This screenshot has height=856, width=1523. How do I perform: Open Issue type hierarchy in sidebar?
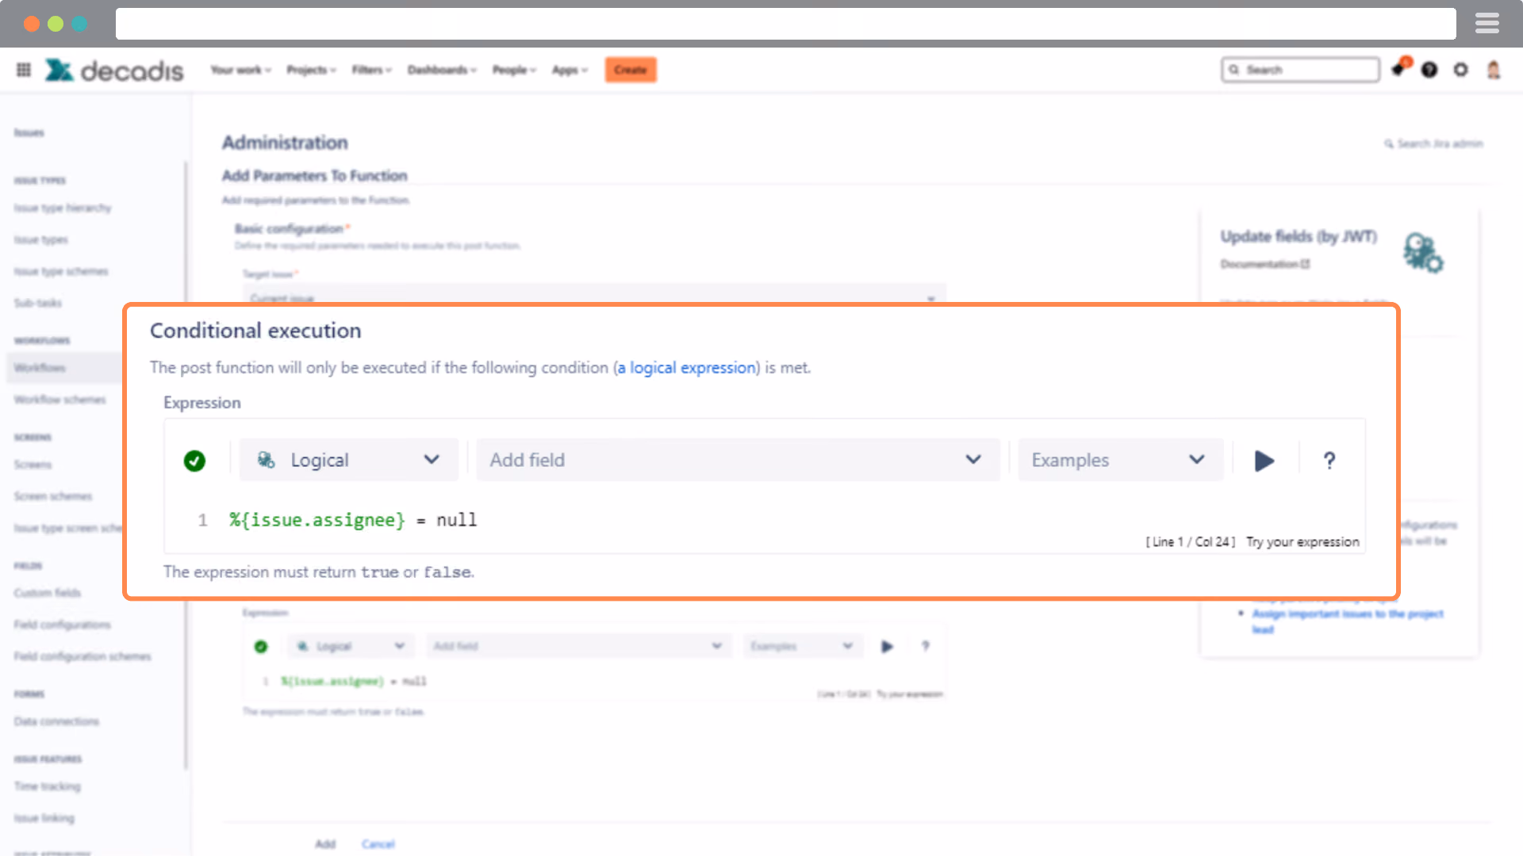(x=63, y=208)
